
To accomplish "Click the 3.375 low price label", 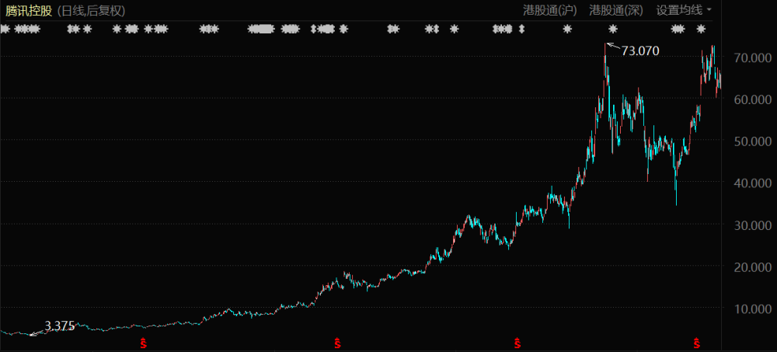I will (x=60, y=326).
